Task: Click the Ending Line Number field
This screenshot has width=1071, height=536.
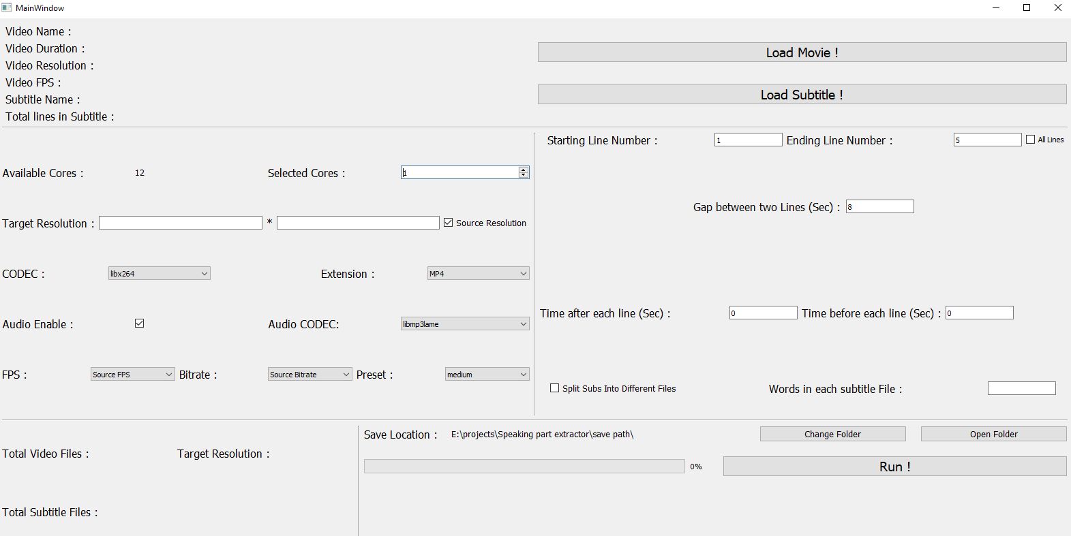Action: pos(987,140)
